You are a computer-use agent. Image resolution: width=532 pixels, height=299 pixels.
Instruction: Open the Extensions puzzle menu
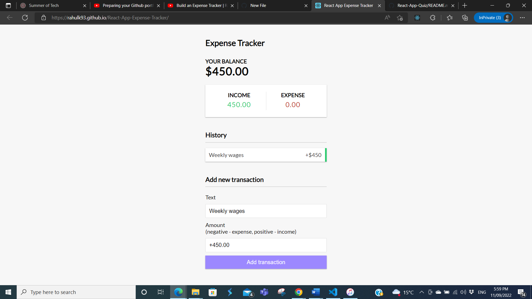433,17
